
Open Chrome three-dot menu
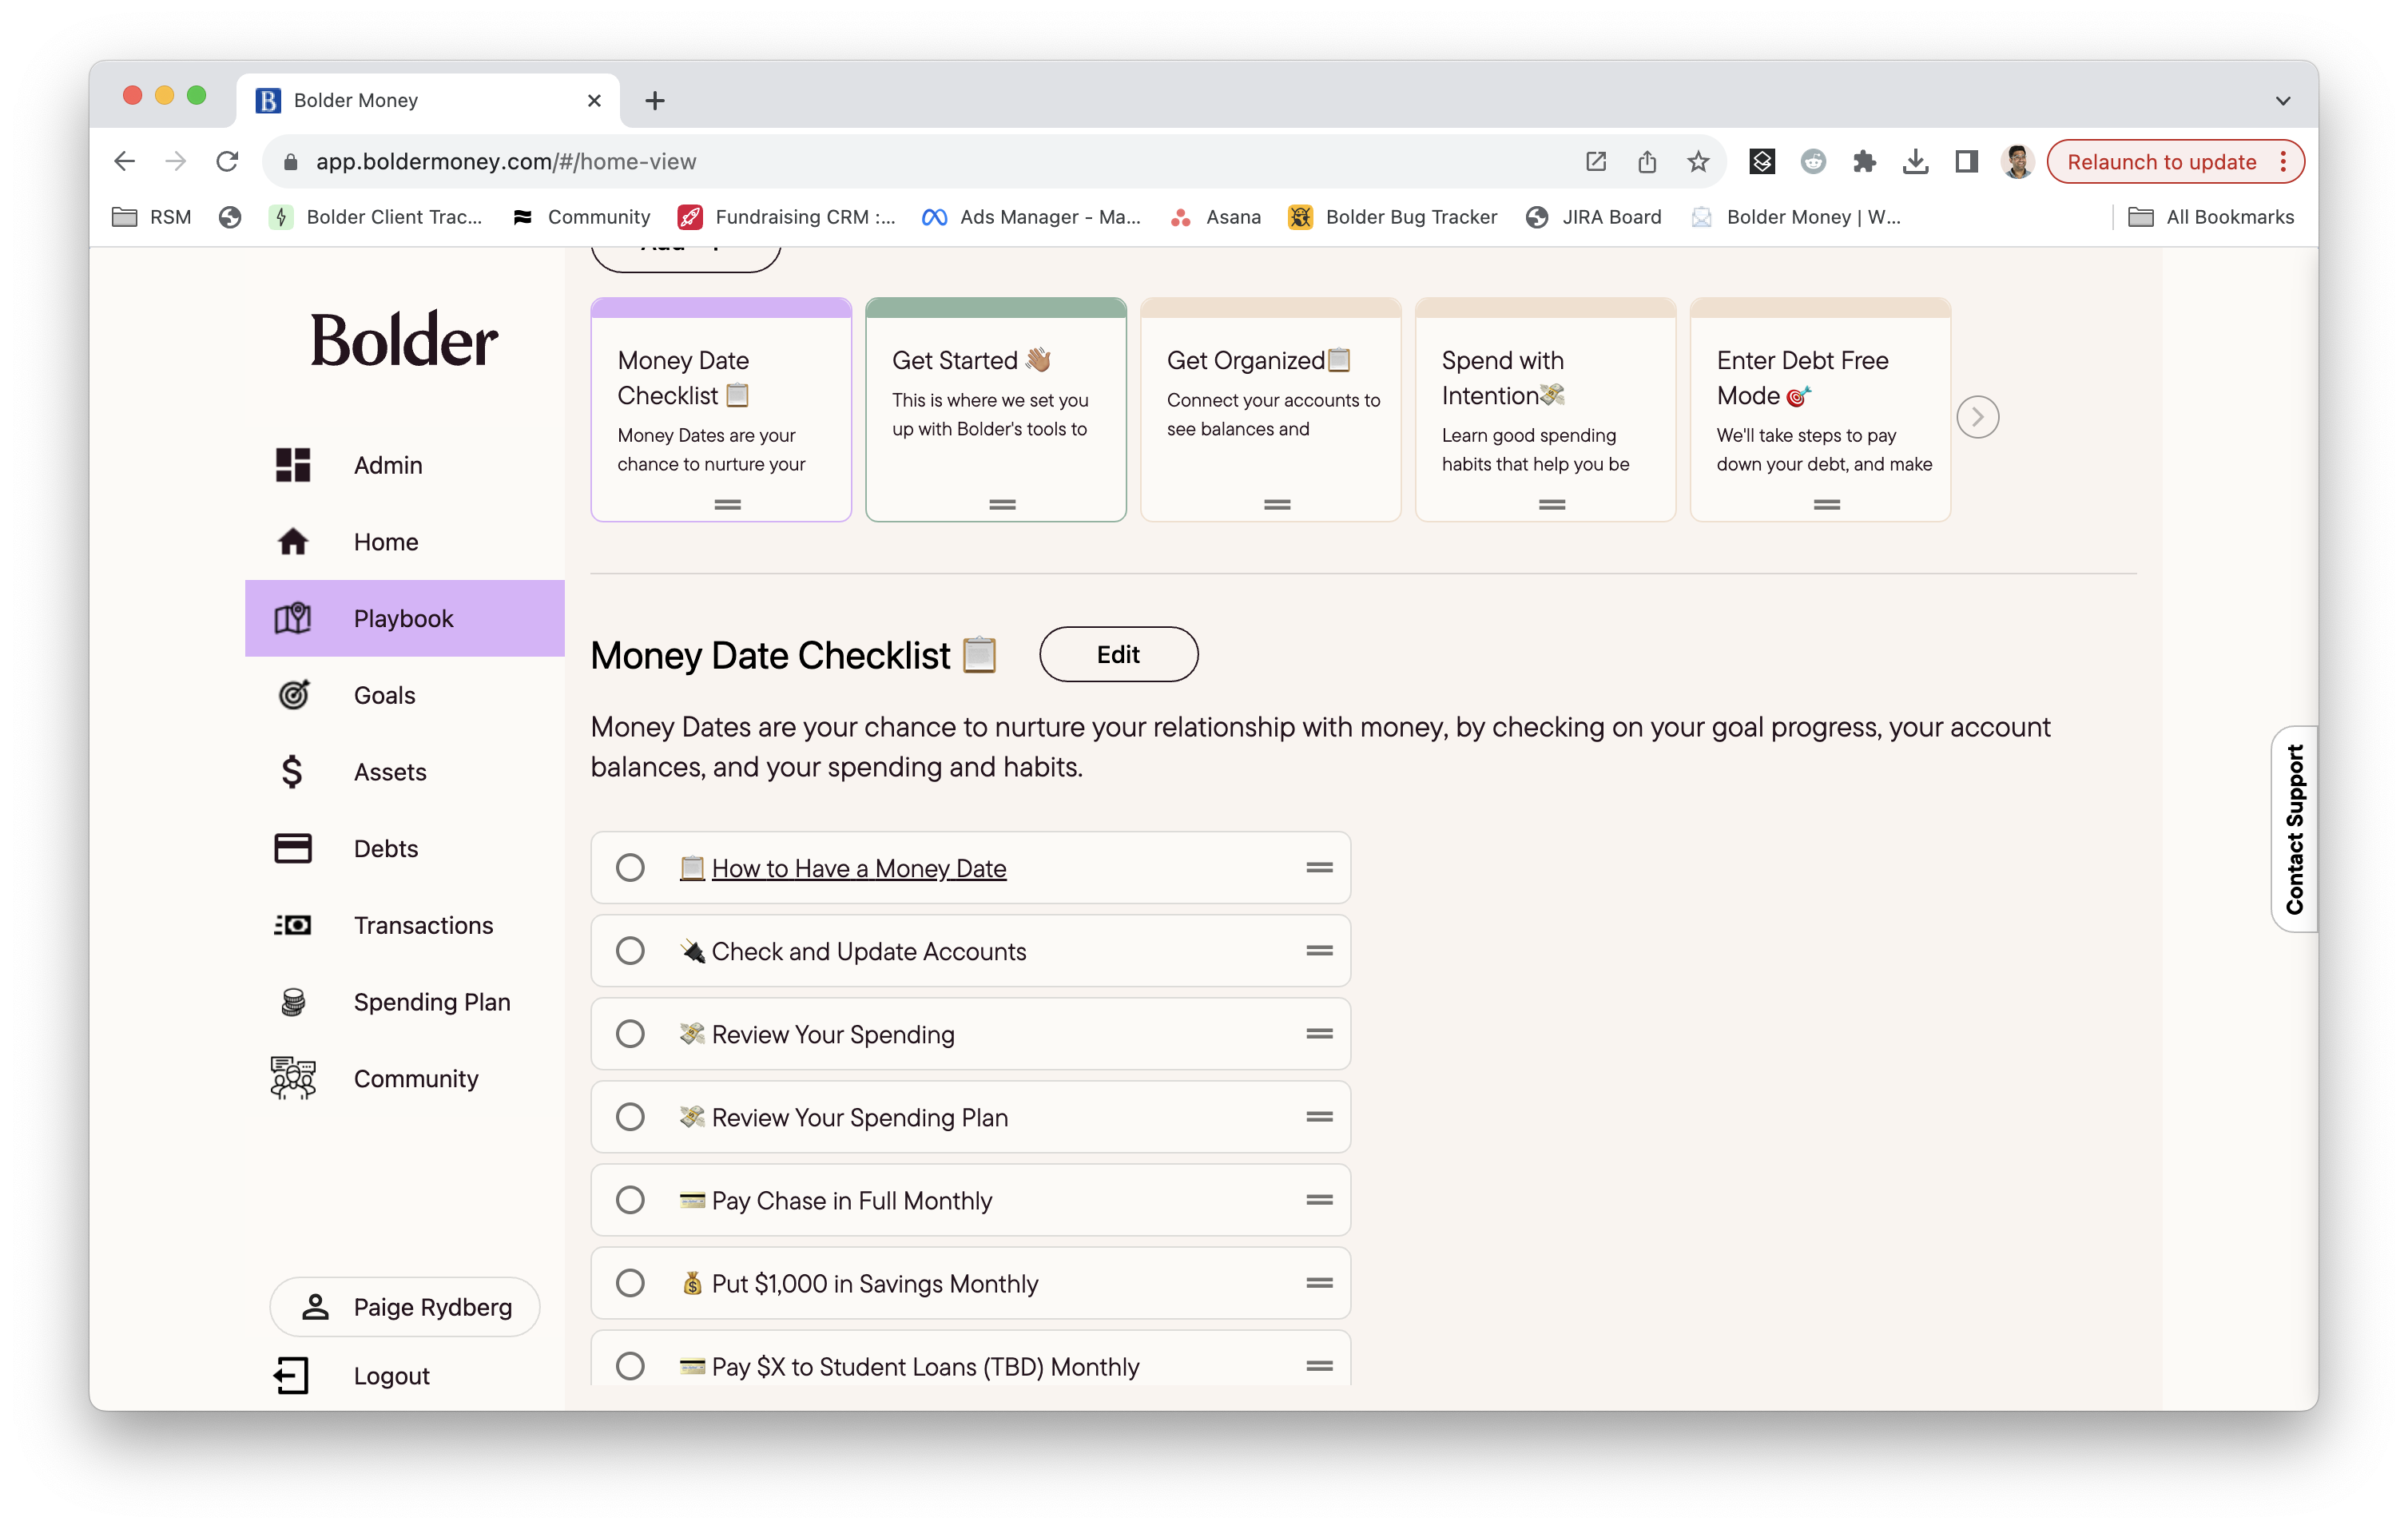click(x=2284, y=161)
